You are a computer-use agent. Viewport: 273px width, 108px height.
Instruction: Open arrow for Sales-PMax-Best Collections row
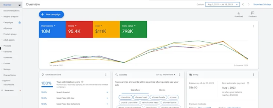click(x=107, y=104)
